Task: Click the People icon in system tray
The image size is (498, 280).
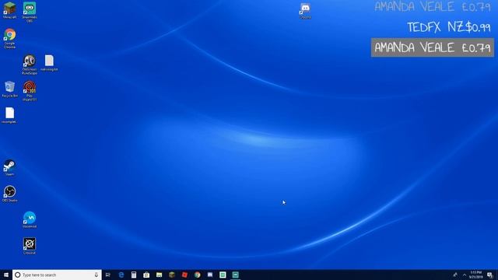Action: click(x=455, y=275)
